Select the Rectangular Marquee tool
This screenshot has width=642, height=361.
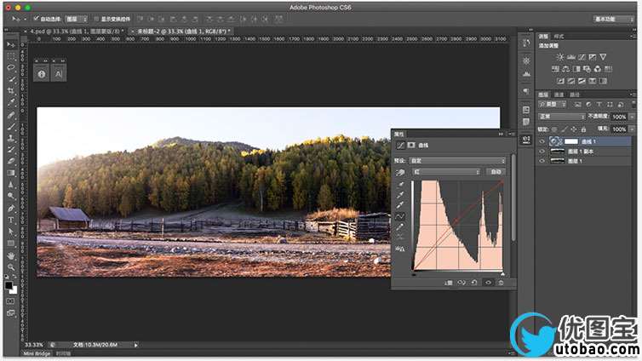(11, 55)
